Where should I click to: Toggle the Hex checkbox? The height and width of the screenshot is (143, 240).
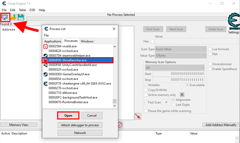[x=152, y=41]
